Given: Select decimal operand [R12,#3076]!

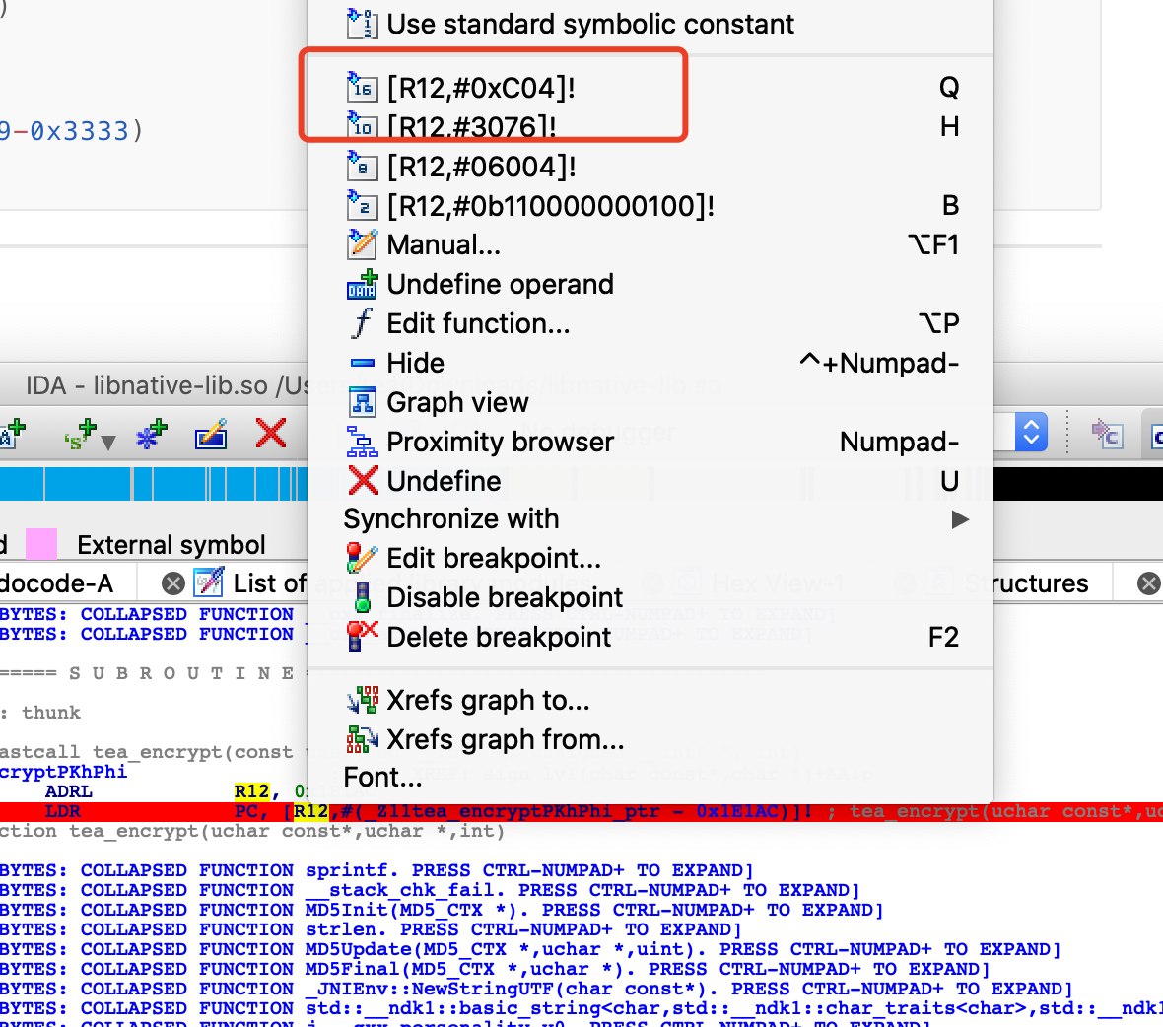Looking at the screenshot, I should coord(650,127).
